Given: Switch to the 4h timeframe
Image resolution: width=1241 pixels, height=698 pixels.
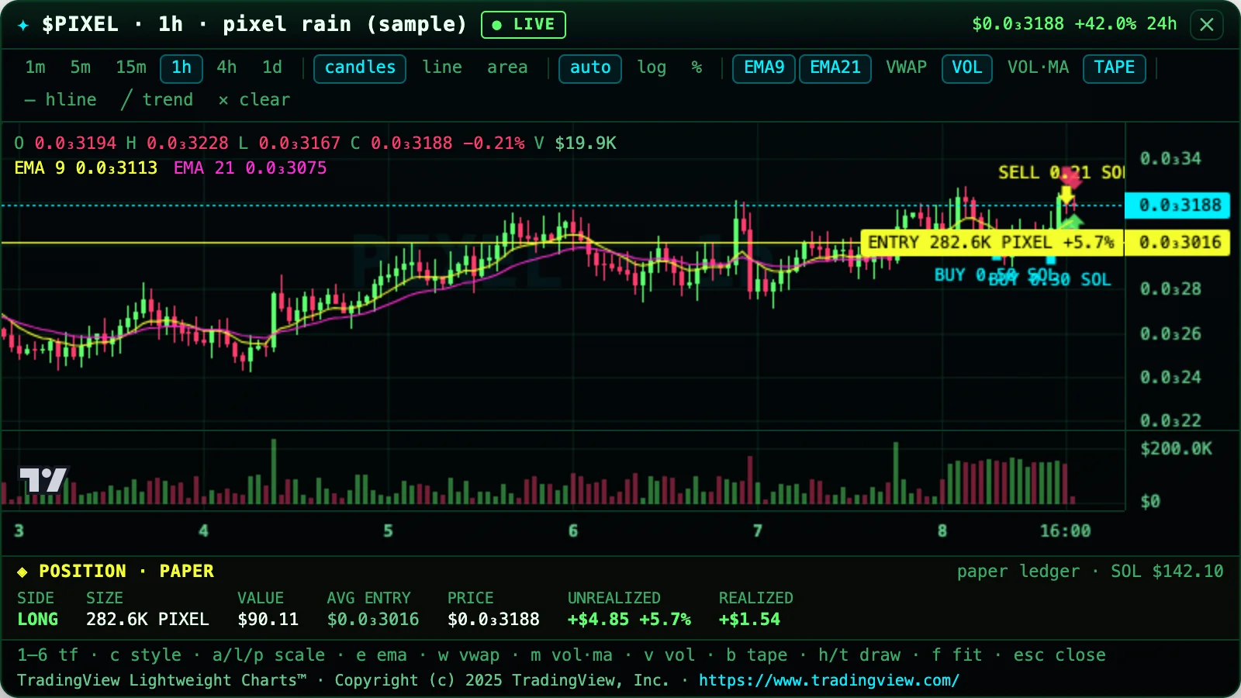Looking at the screenshot, I should [x=226, y=67].
